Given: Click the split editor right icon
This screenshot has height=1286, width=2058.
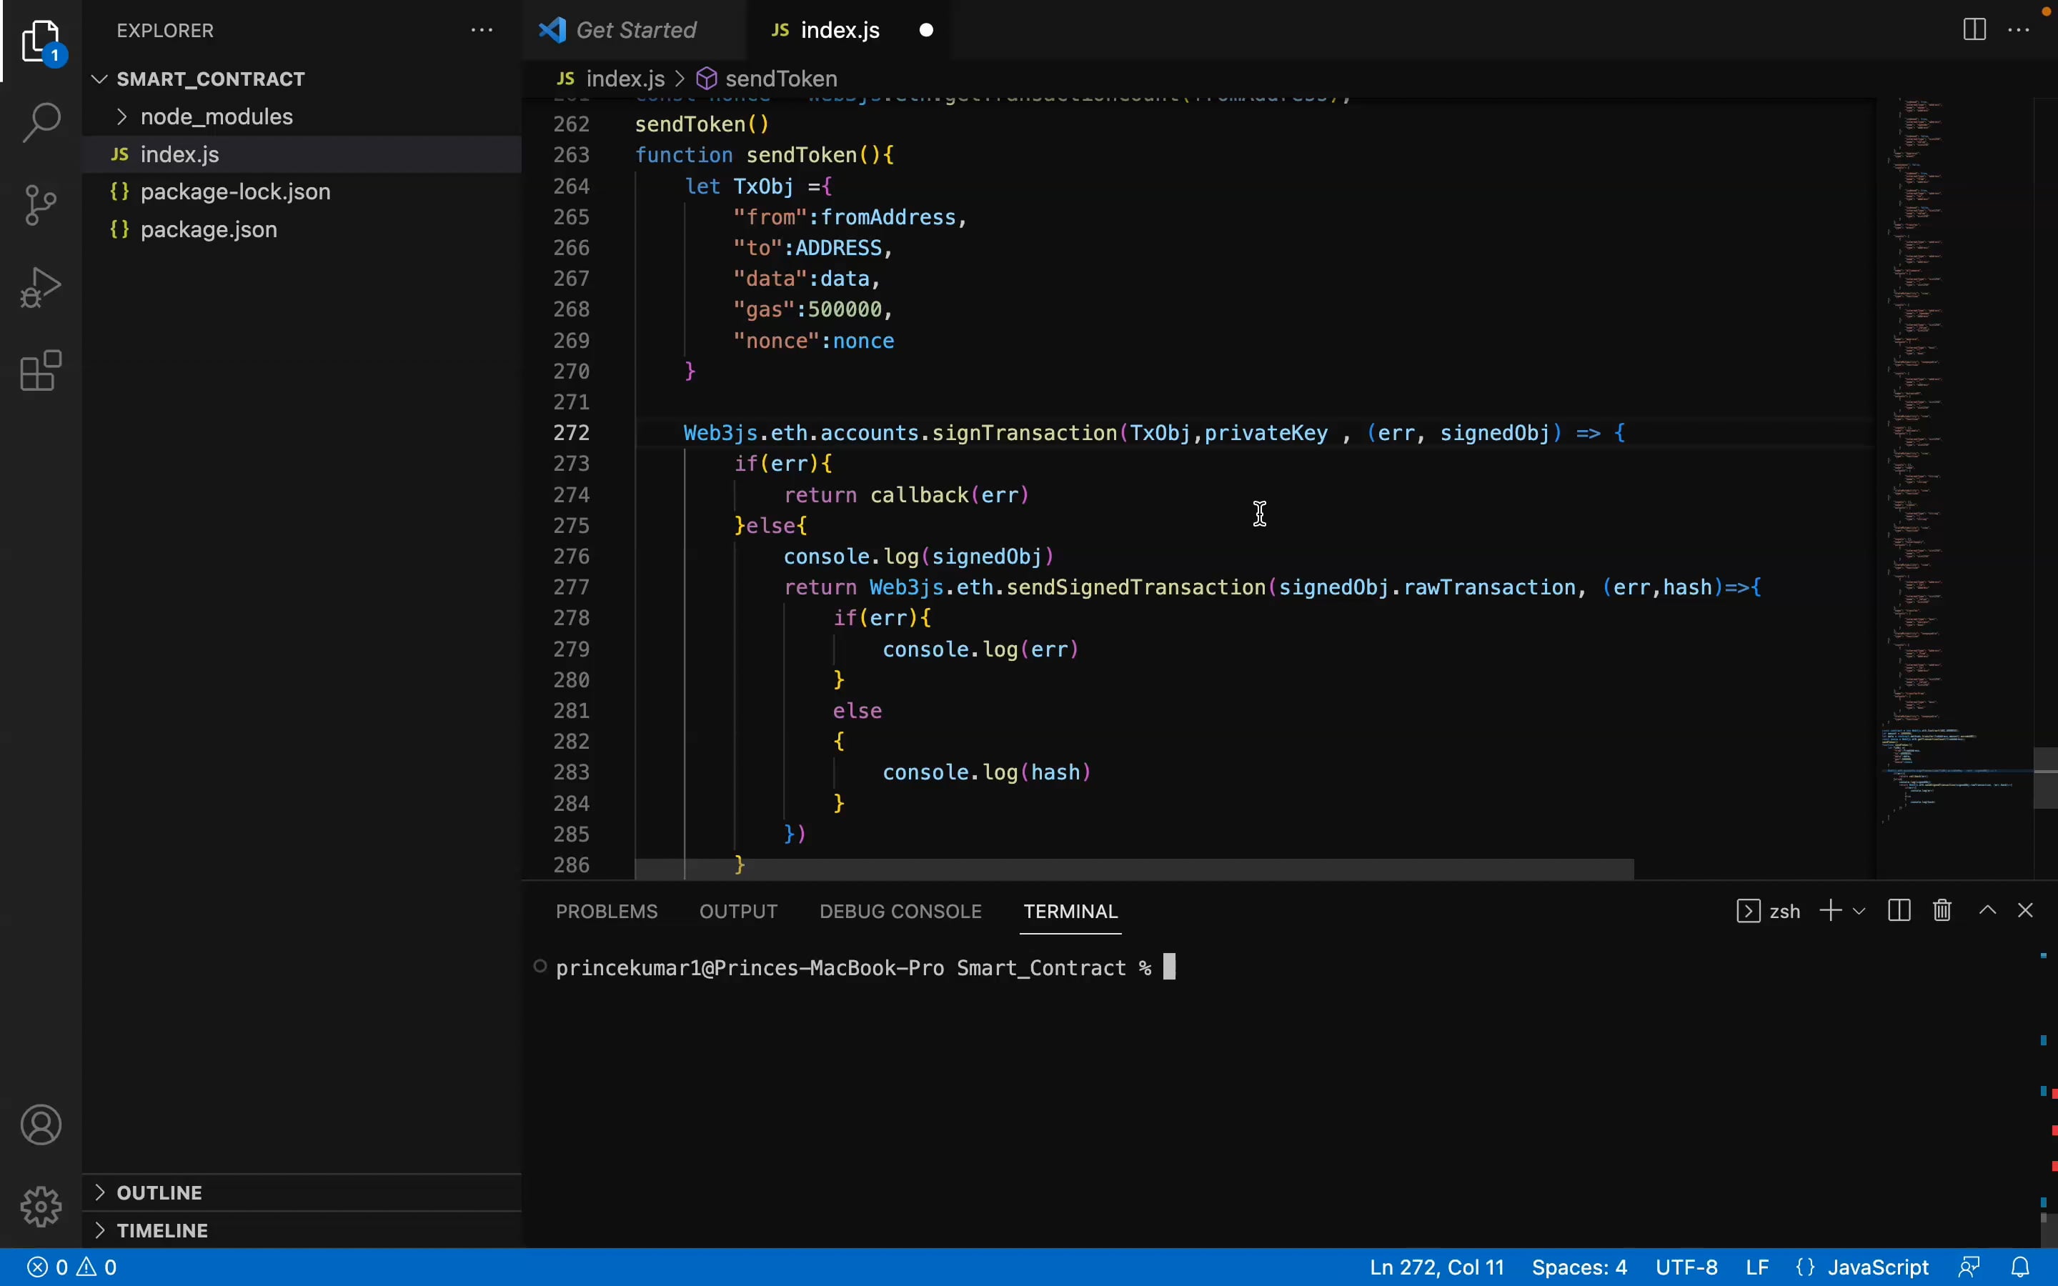Looking at the screenshot, I should click(1974, 30).
